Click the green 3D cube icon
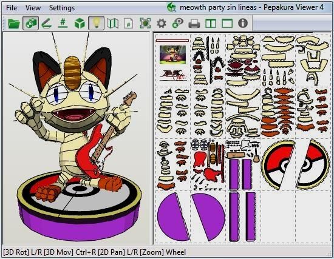The height and width of the screenshot is (259, 334). point(80,23)
